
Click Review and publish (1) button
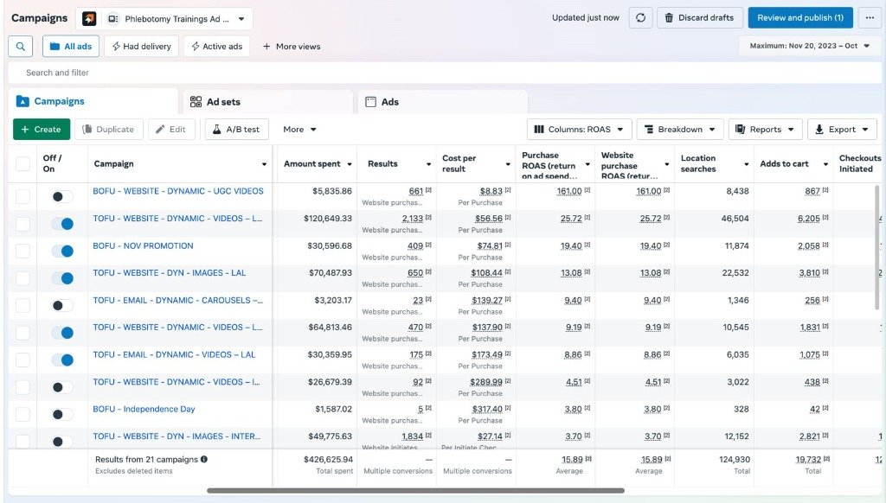(800, 18)
